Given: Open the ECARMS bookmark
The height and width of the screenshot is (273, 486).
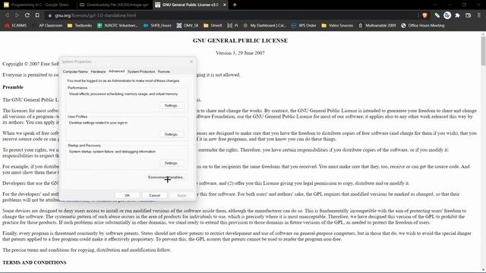Looking at the screenshot, I should (x=15, y=26).
